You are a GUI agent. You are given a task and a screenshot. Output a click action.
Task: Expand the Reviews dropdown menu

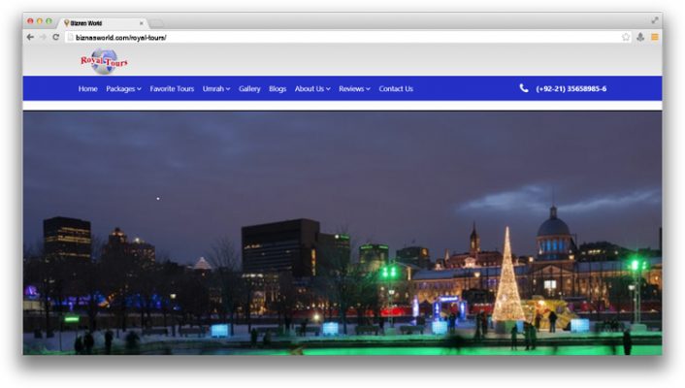coord(354,89)
